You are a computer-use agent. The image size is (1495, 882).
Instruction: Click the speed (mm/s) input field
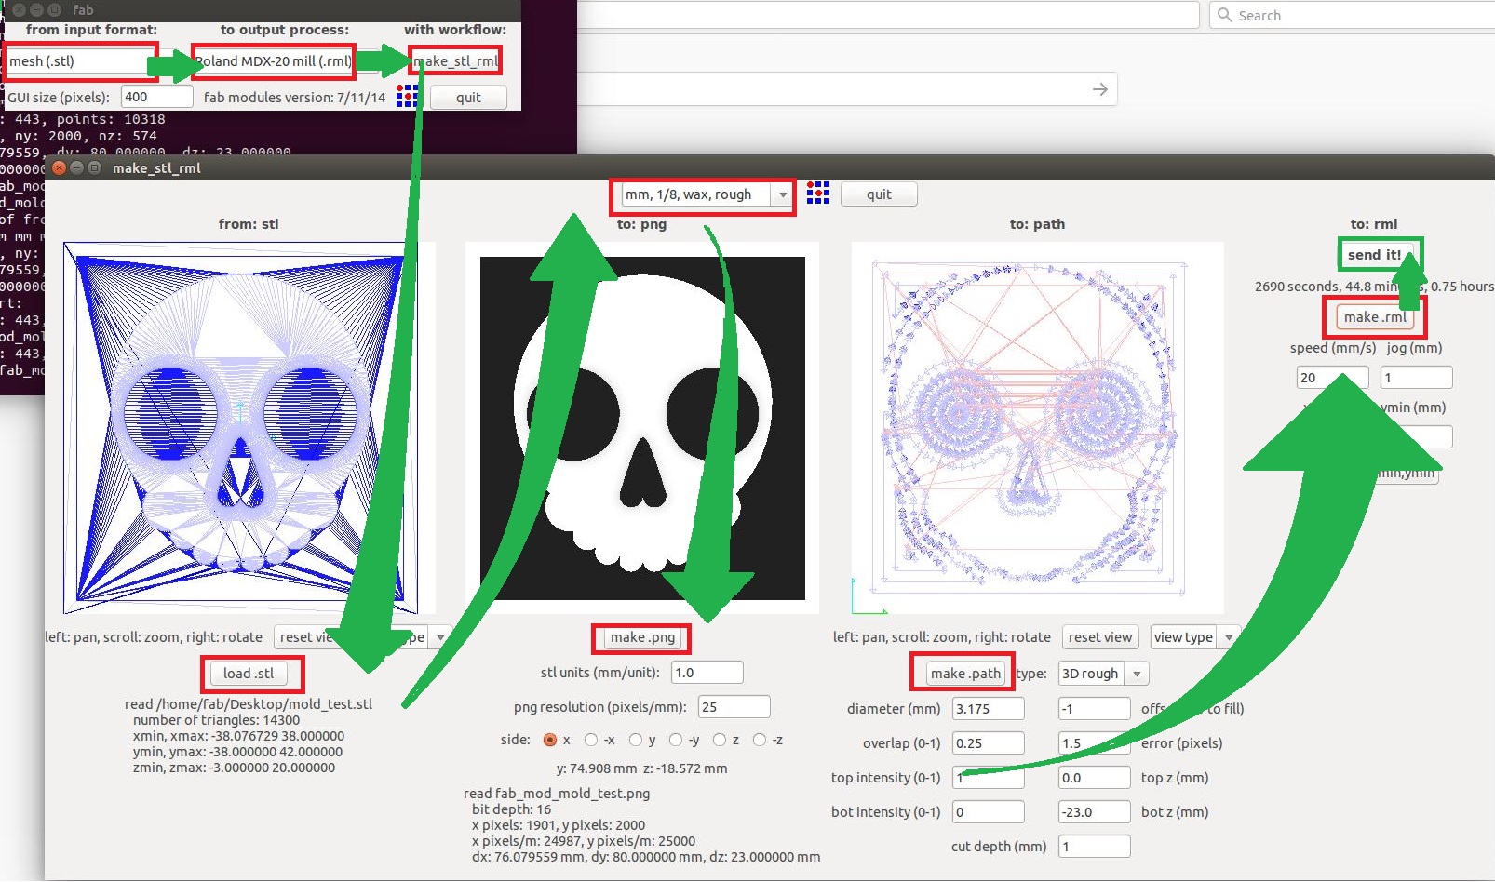click(1332, 378)
